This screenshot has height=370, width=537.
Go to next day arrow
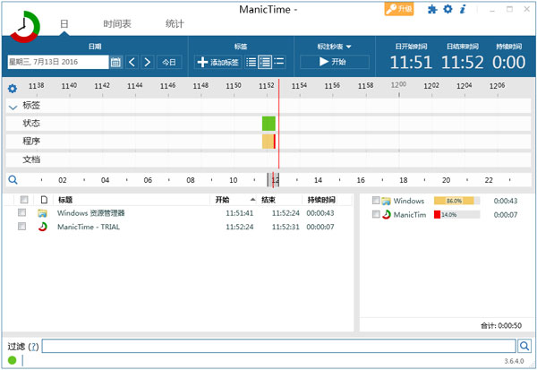point(148,62)
